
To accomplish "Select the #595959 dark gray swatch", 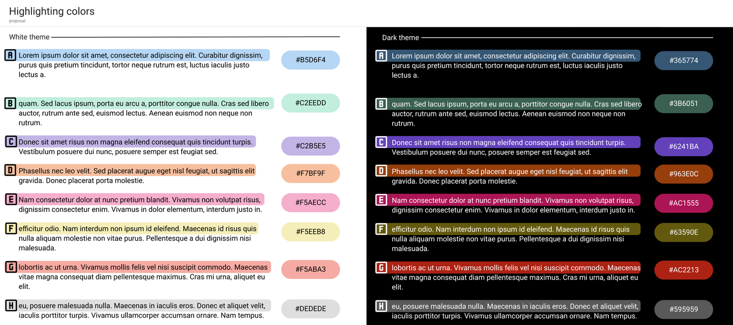I will 684,309.
